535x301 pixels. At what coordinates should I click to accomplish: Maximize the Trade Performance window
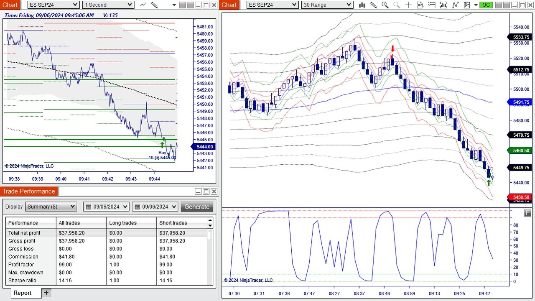pyautogui.click(x=206, y=191)
